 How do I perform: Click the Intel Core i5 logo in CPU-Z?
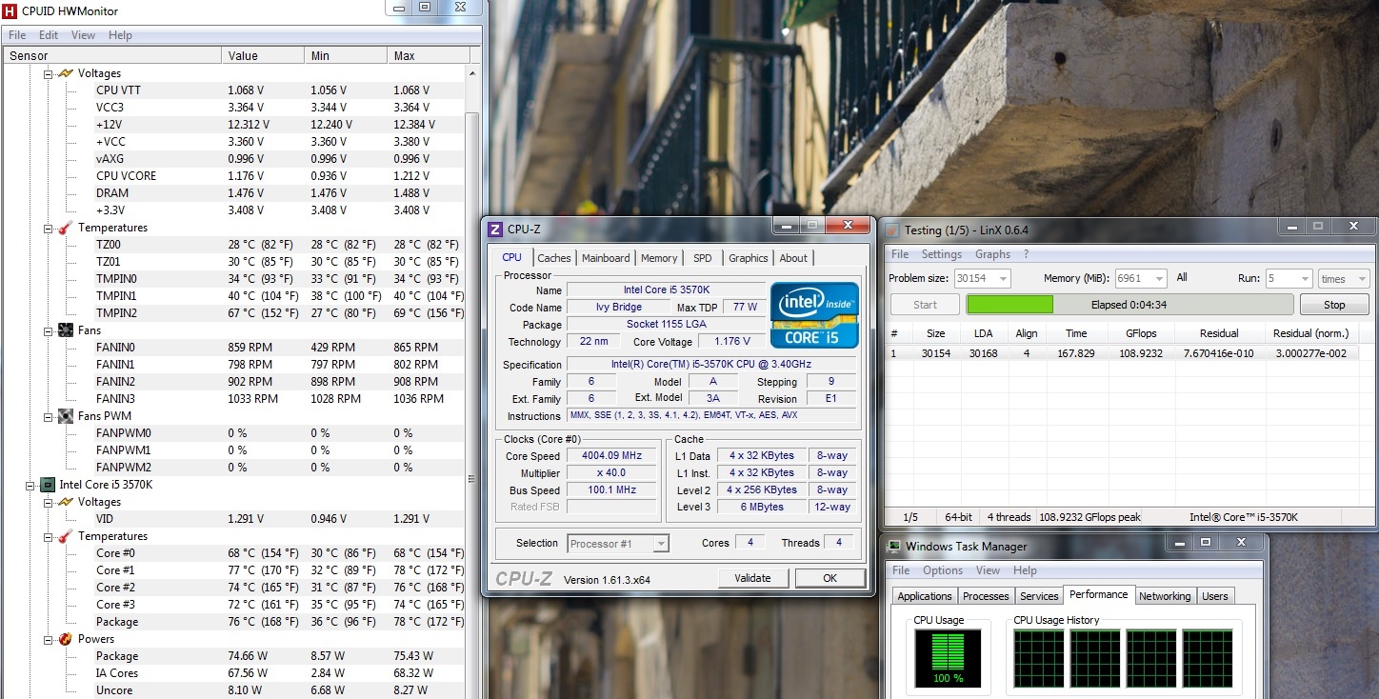click(814, 315)
